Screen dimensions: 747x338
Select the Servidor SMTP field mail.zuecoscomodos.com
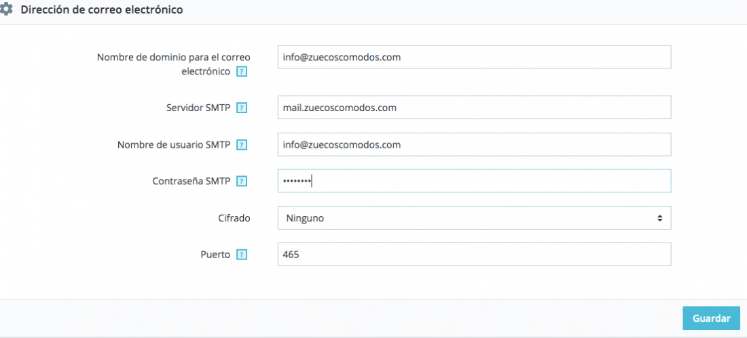click(x=474, y=108)
